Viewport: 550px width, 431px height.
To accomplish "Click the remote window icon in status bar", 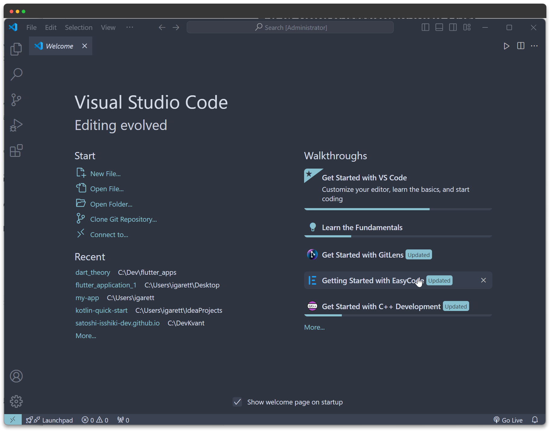I will pyautogui.click(x=13, y=420).
